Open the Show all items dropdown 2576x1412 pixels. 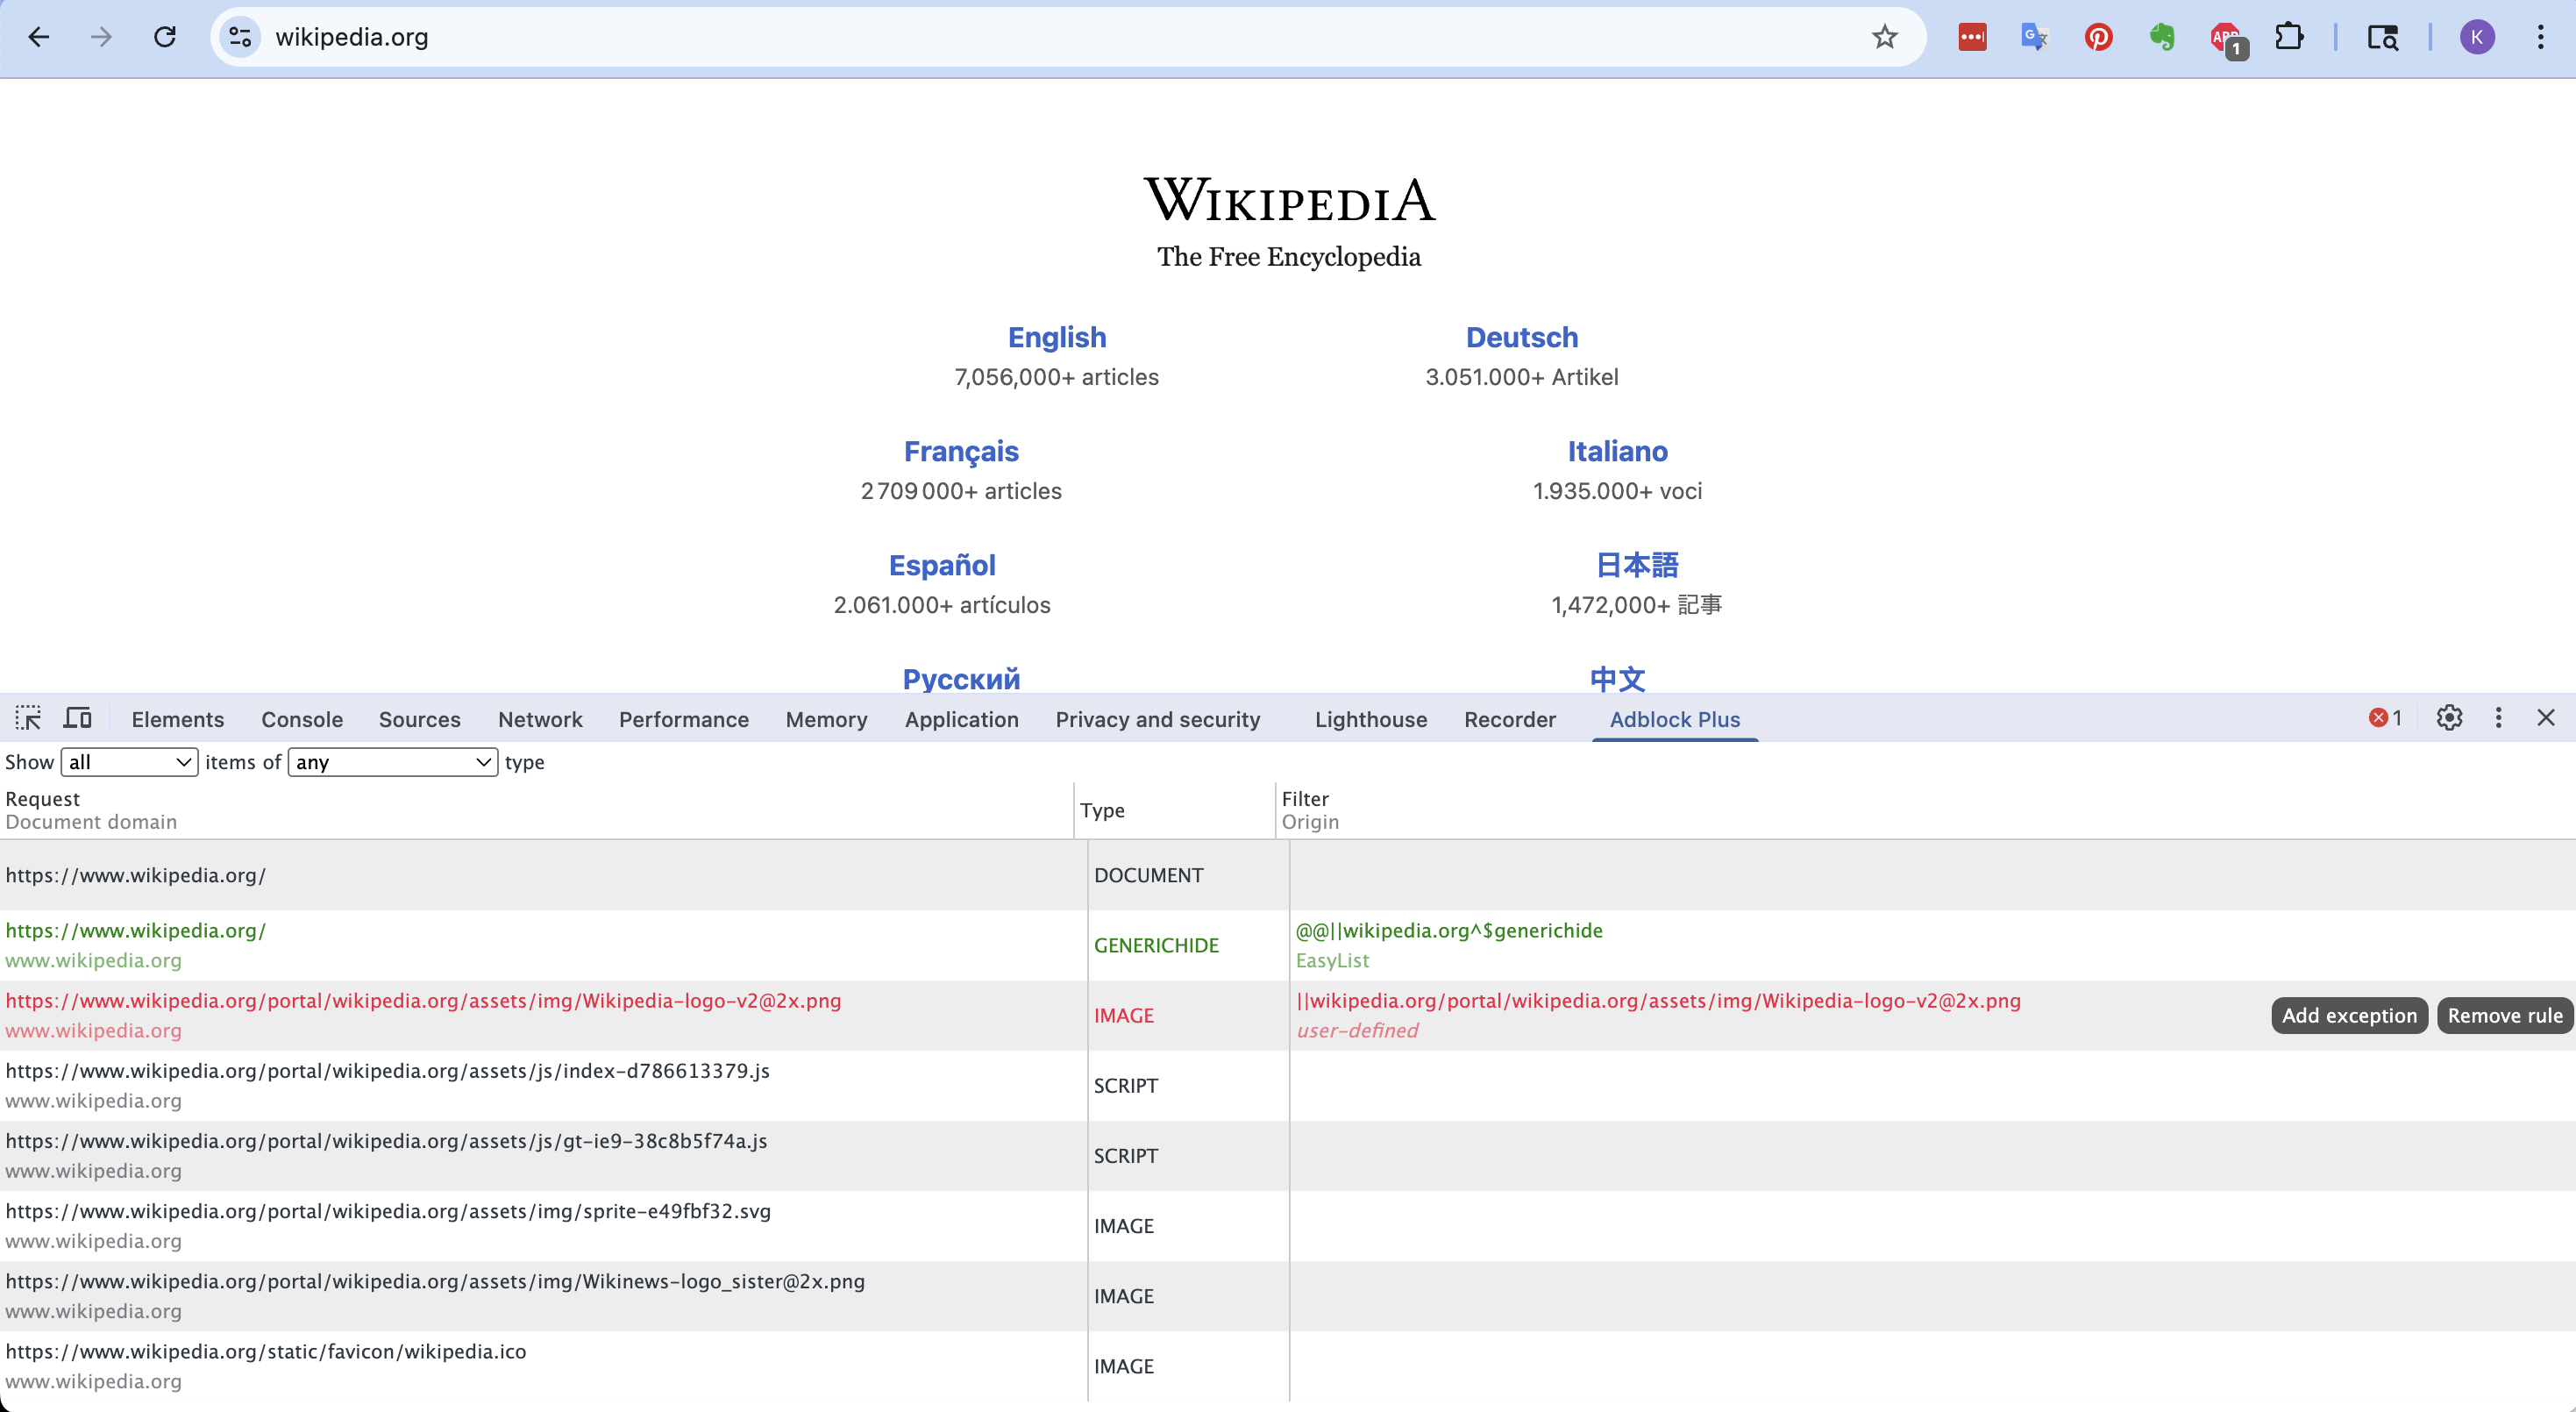(129, 762)
